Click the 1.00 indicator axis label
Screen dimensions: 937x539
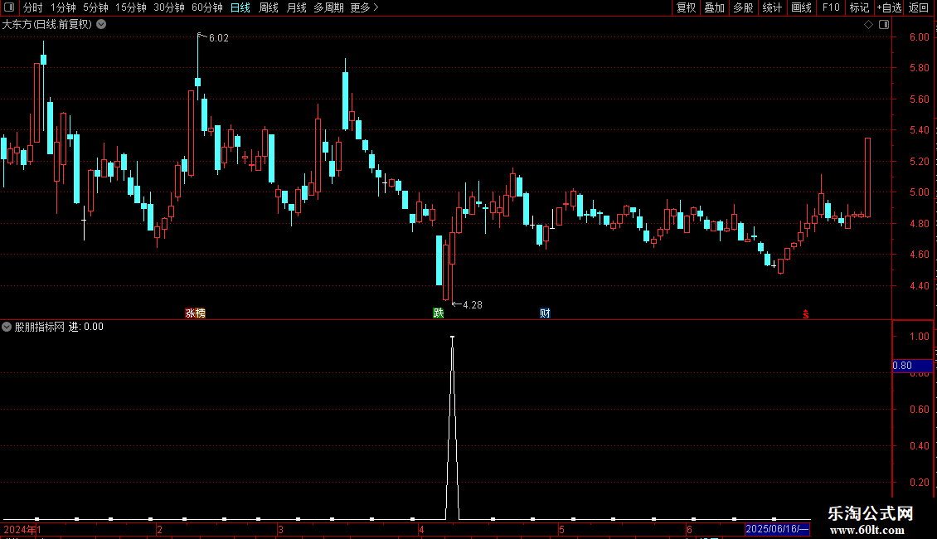(919, 337)
